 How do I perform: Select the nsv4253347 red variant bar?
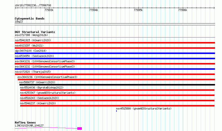[117, 95]
